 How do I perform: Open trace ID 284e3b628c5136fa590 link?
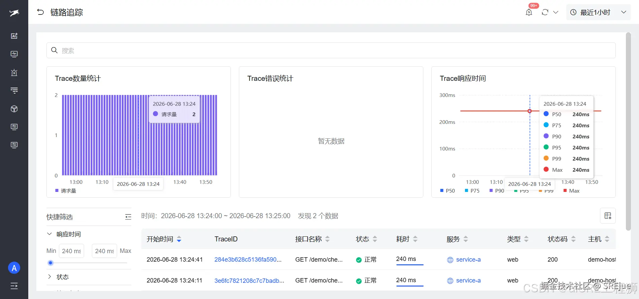tap(248, 260)
